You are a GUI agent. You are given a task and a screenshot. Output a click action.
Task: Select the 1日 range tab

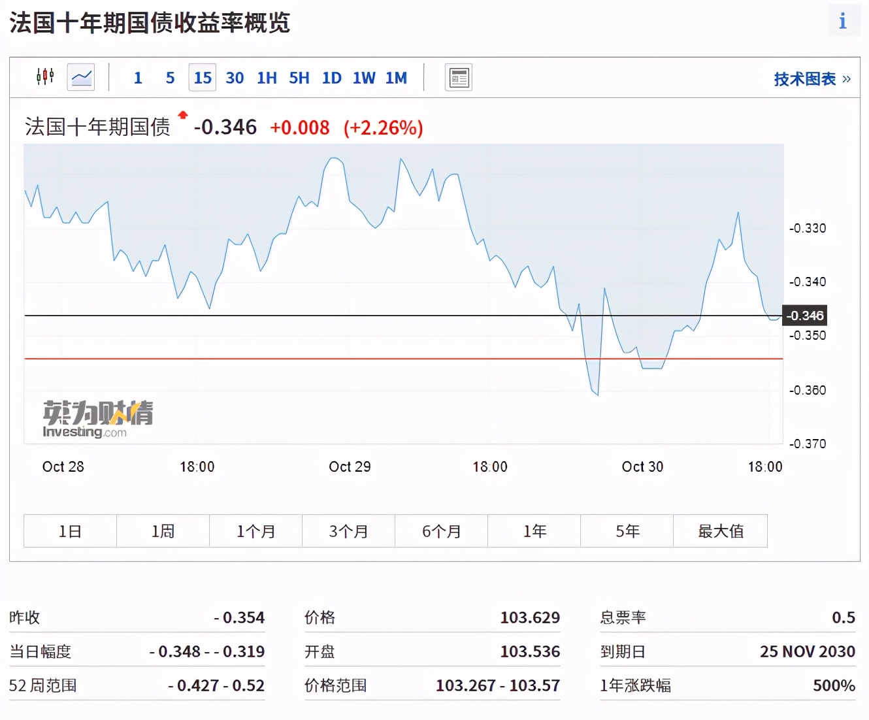click(71, 531)
